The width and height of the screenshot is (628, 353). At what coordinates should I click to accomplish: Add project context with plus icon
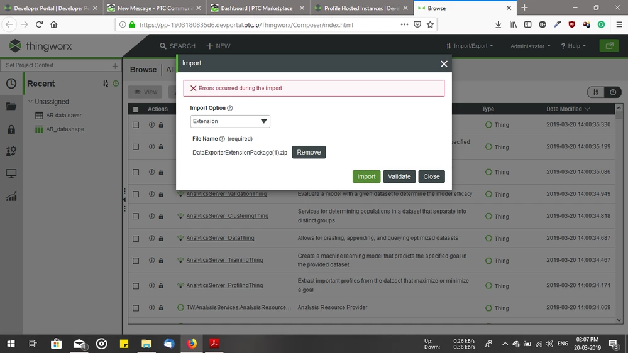click(115, 65)
